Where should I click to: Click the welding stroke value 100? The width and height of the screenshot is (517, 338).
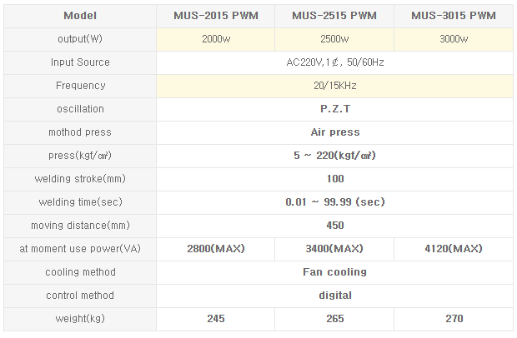(x=335, y=179)
